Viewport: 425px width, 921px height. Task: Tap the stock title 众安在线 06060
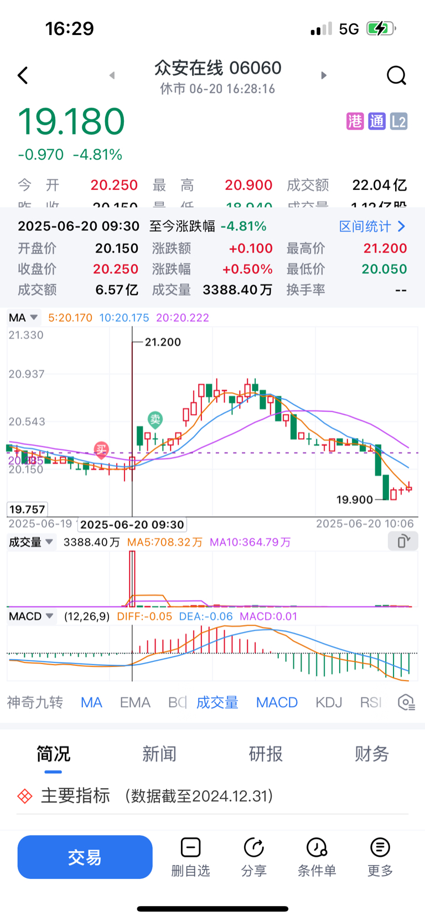tap(218, 68)
